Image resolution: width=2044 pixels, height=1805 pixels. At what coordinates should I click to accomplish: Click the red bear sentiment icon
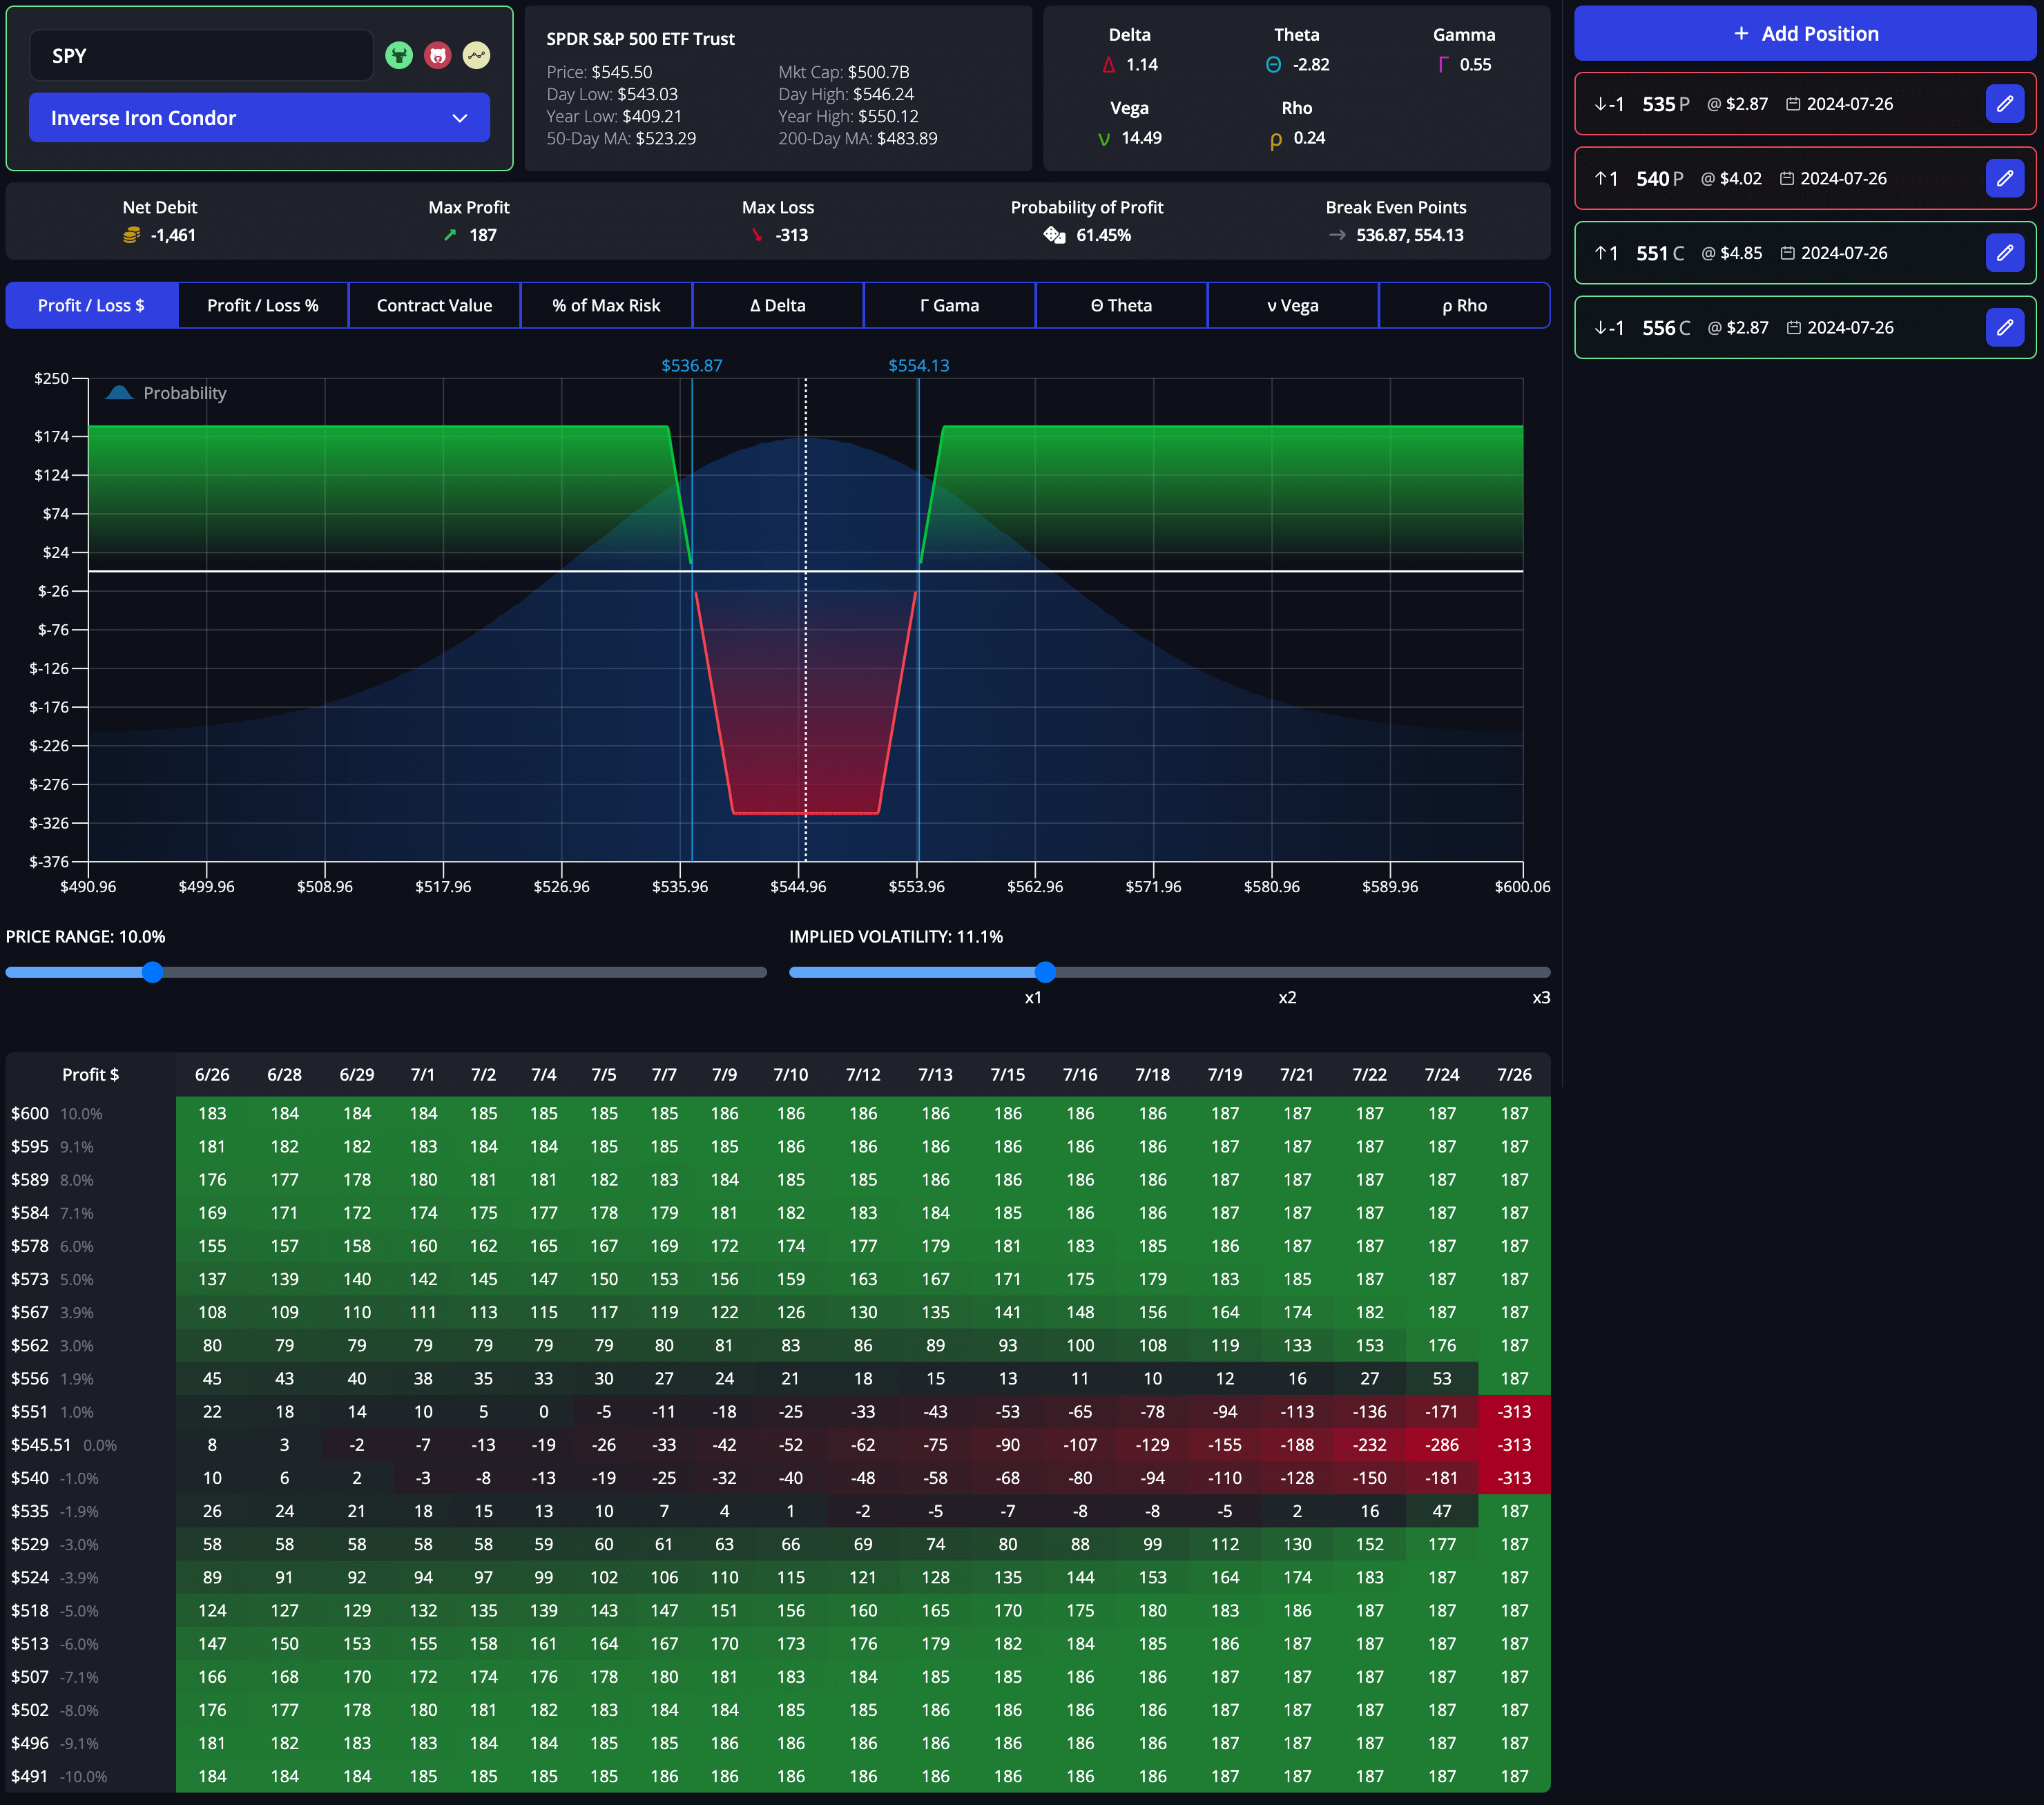click(438, 55)
